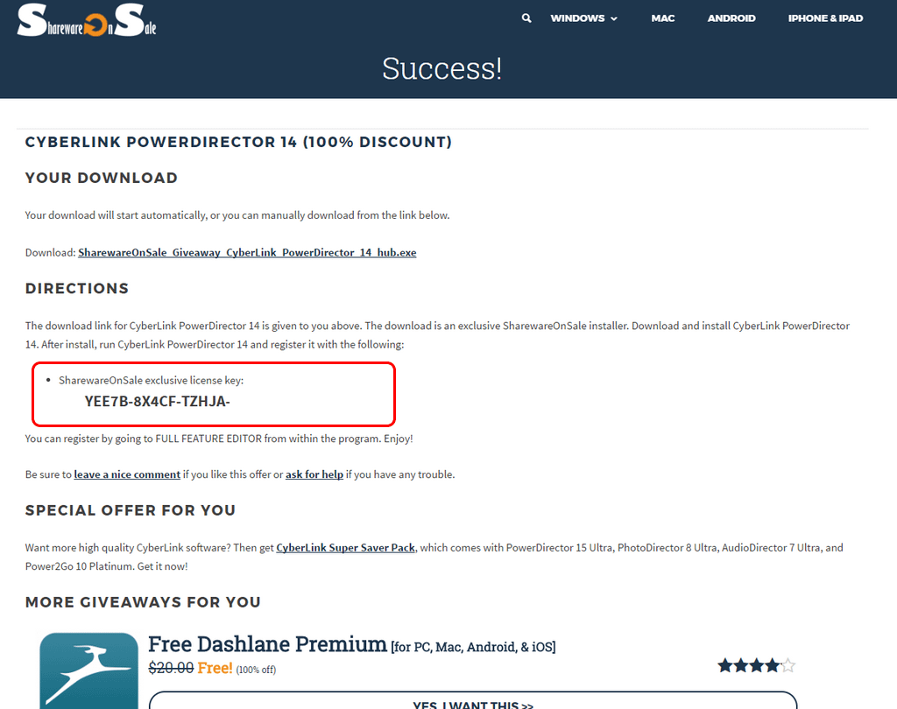Expand the Windows menu dropdown
Image resolution: width=897 pixels, height=709 pixels.
point(583,18)
